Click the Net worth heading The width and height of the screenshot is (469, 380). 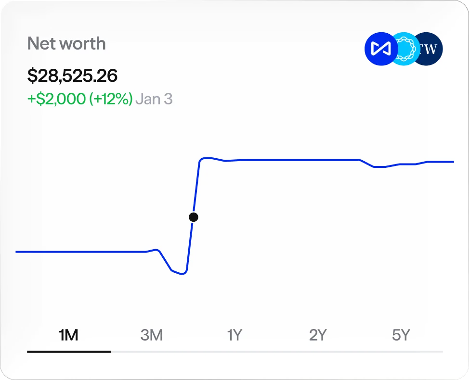point(66,43)
